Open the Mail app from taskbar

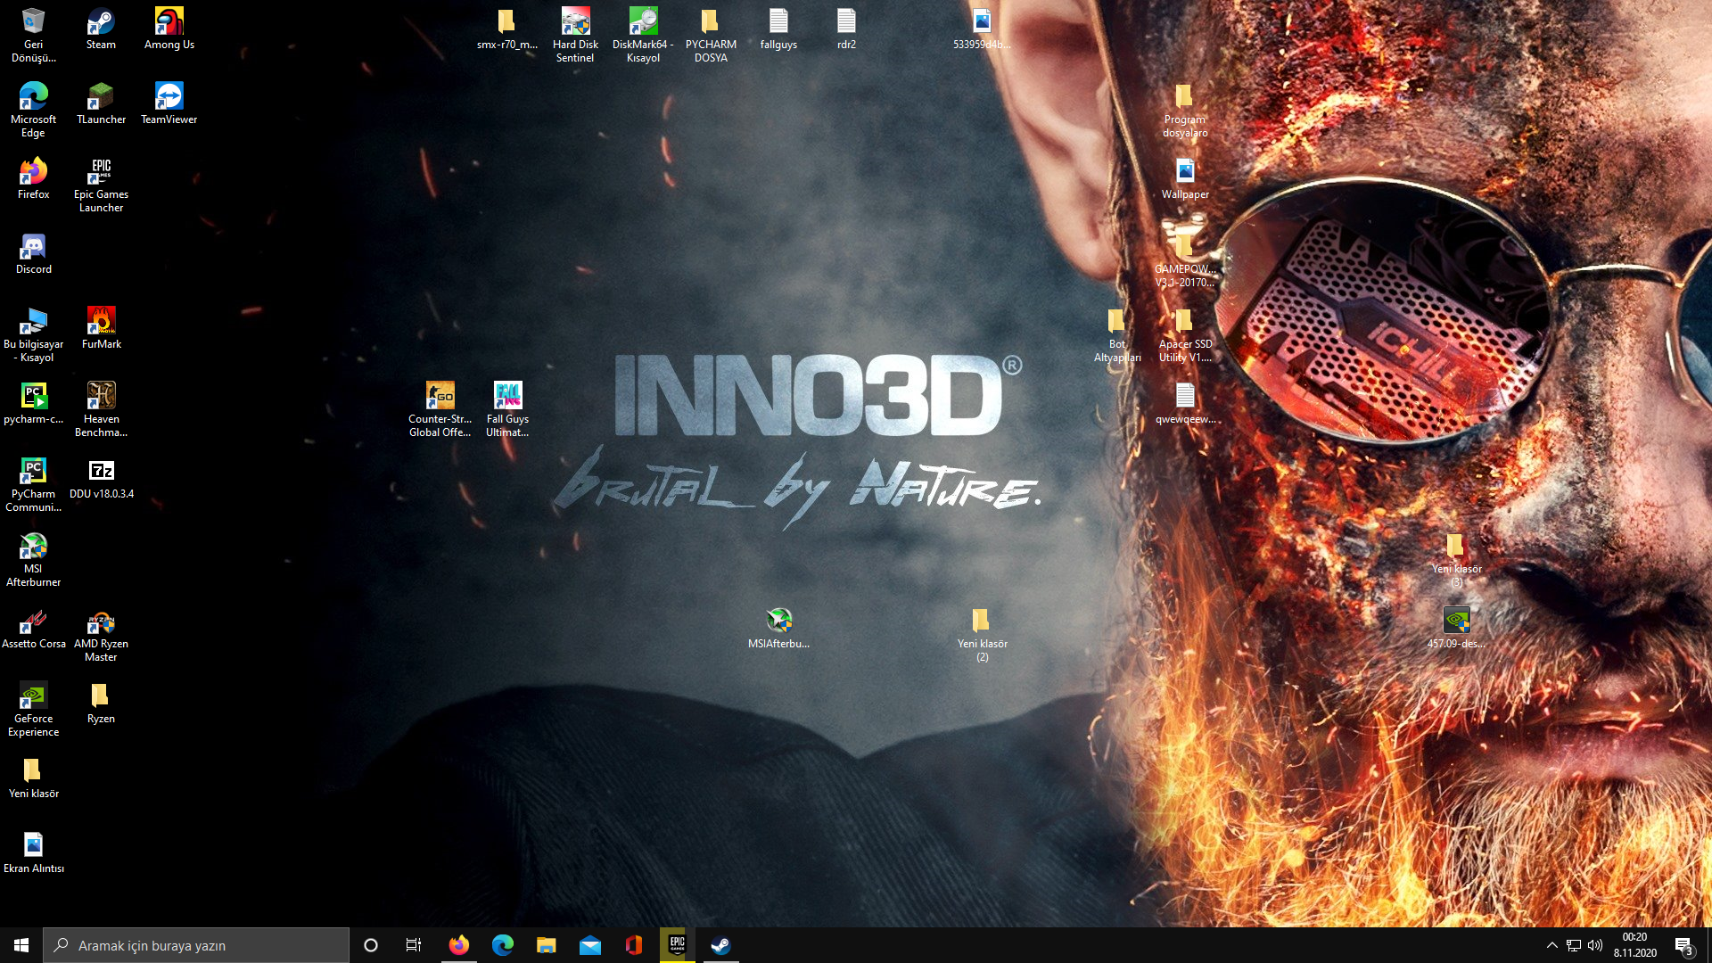(x=590, y=945)
